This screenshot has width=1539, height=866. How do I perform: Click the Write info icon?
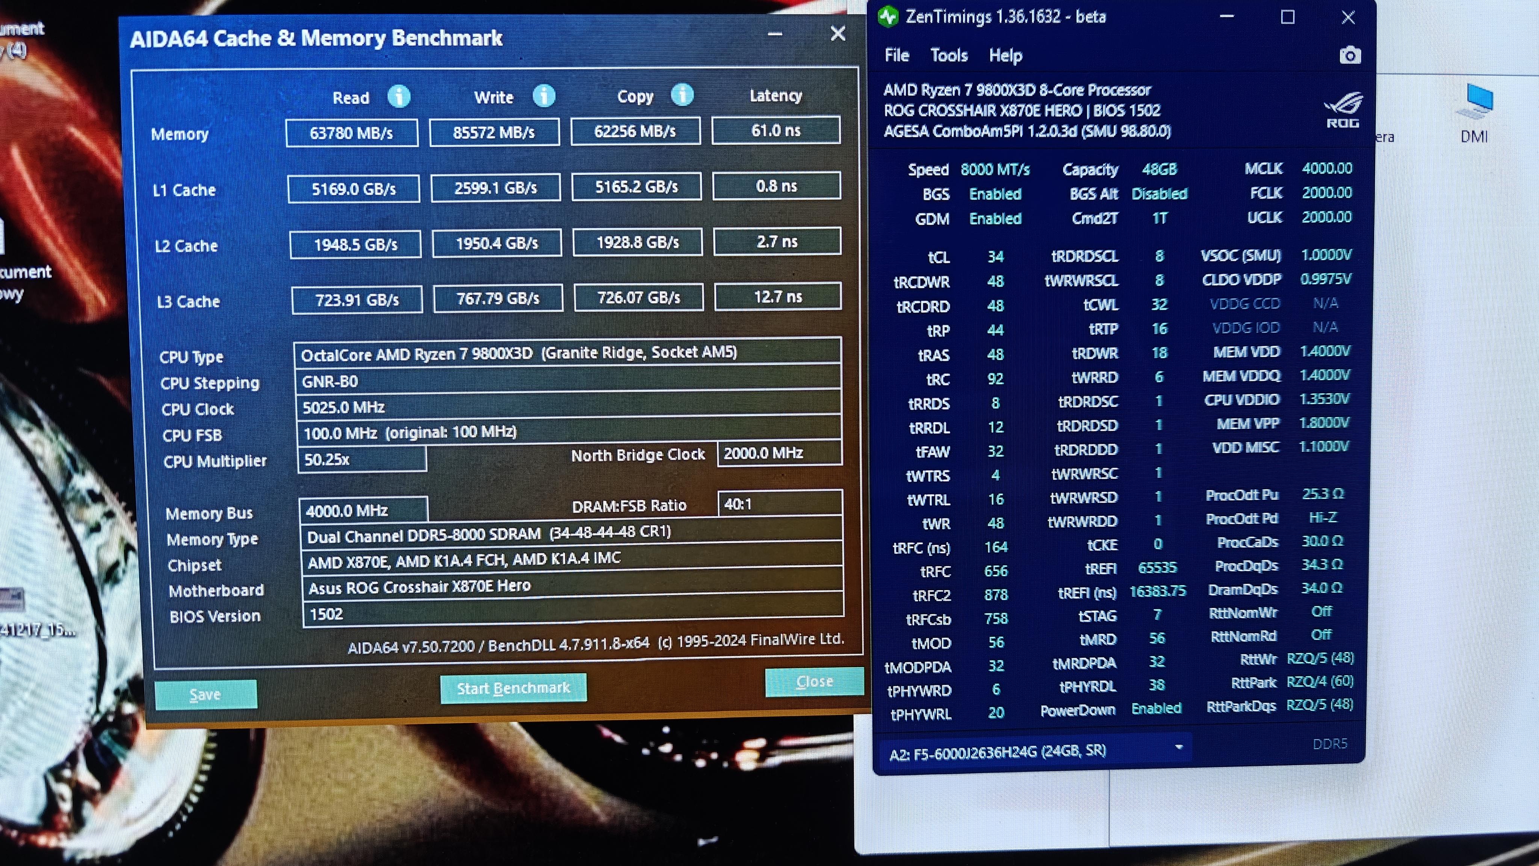coord(544,95)
